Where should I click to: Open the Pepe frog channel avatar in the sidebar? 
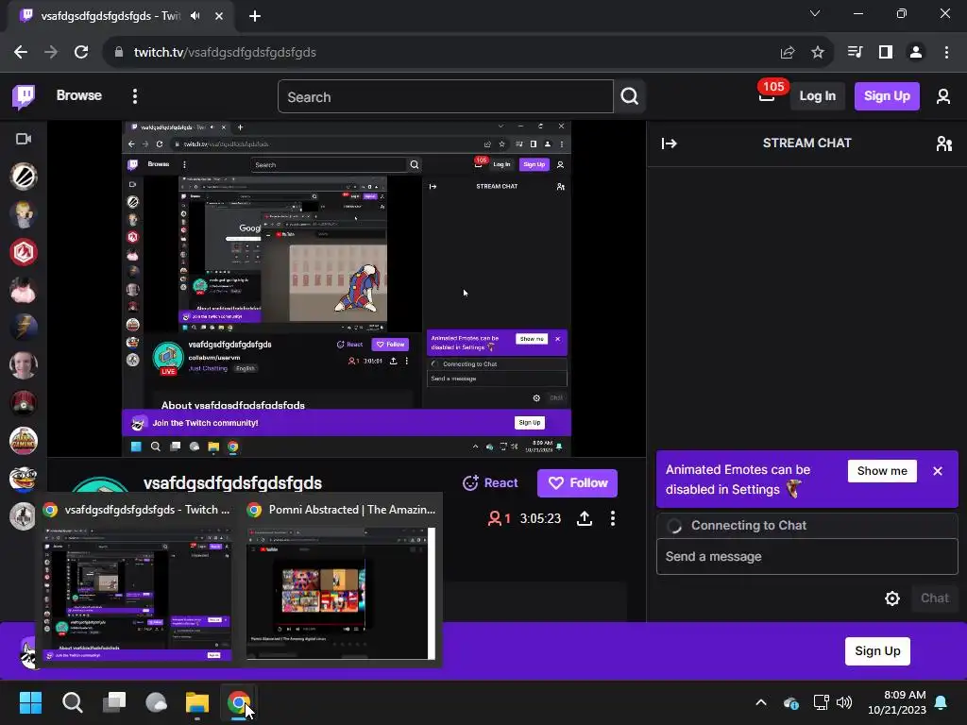[24, 479]
